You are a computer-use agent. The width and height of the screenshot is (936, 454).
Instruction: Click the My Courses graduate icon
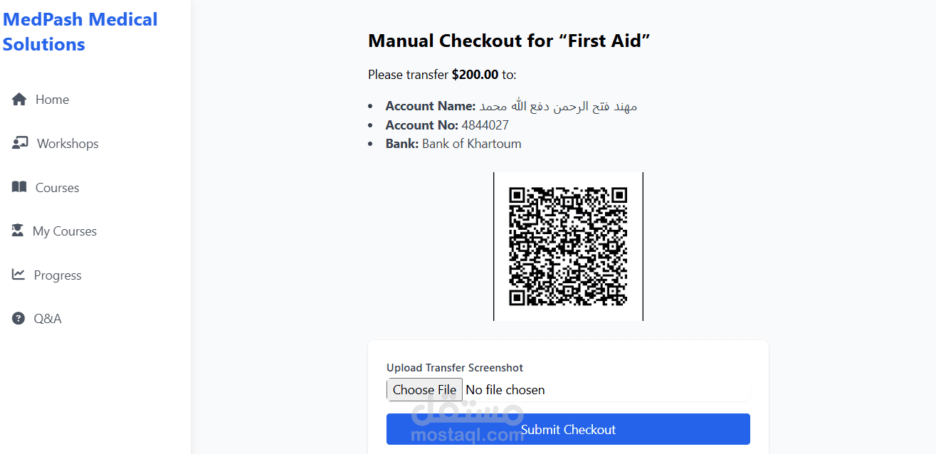pos(18,231)
